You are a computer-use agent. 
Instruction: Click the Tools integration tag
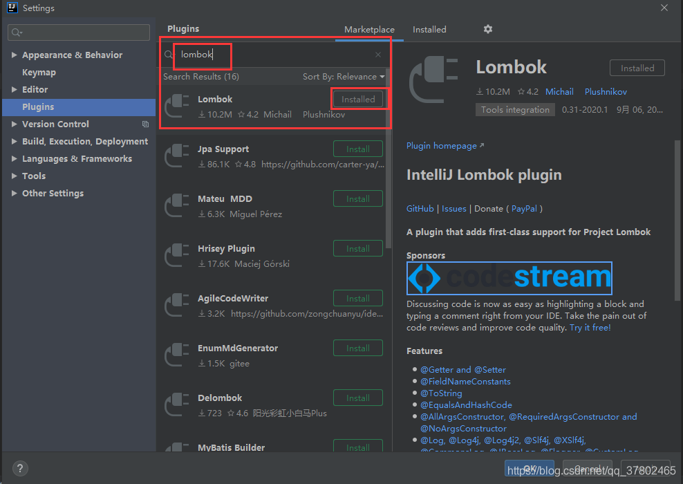pyautogui.click(x=515, y=110)
